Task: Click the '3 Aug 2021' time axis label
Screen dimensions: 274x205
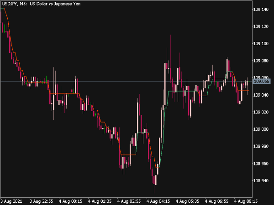Action: (x=11, y=201)
